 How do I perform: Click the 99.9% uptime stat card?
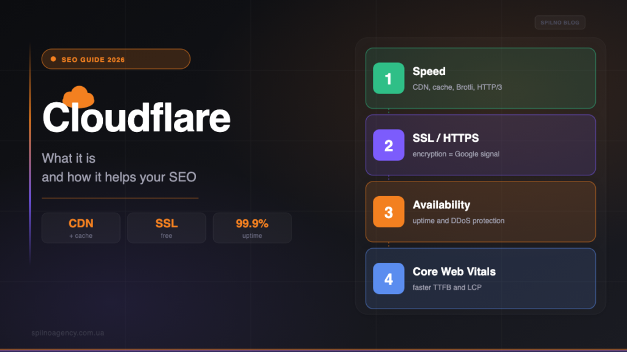tap(252, 228)
